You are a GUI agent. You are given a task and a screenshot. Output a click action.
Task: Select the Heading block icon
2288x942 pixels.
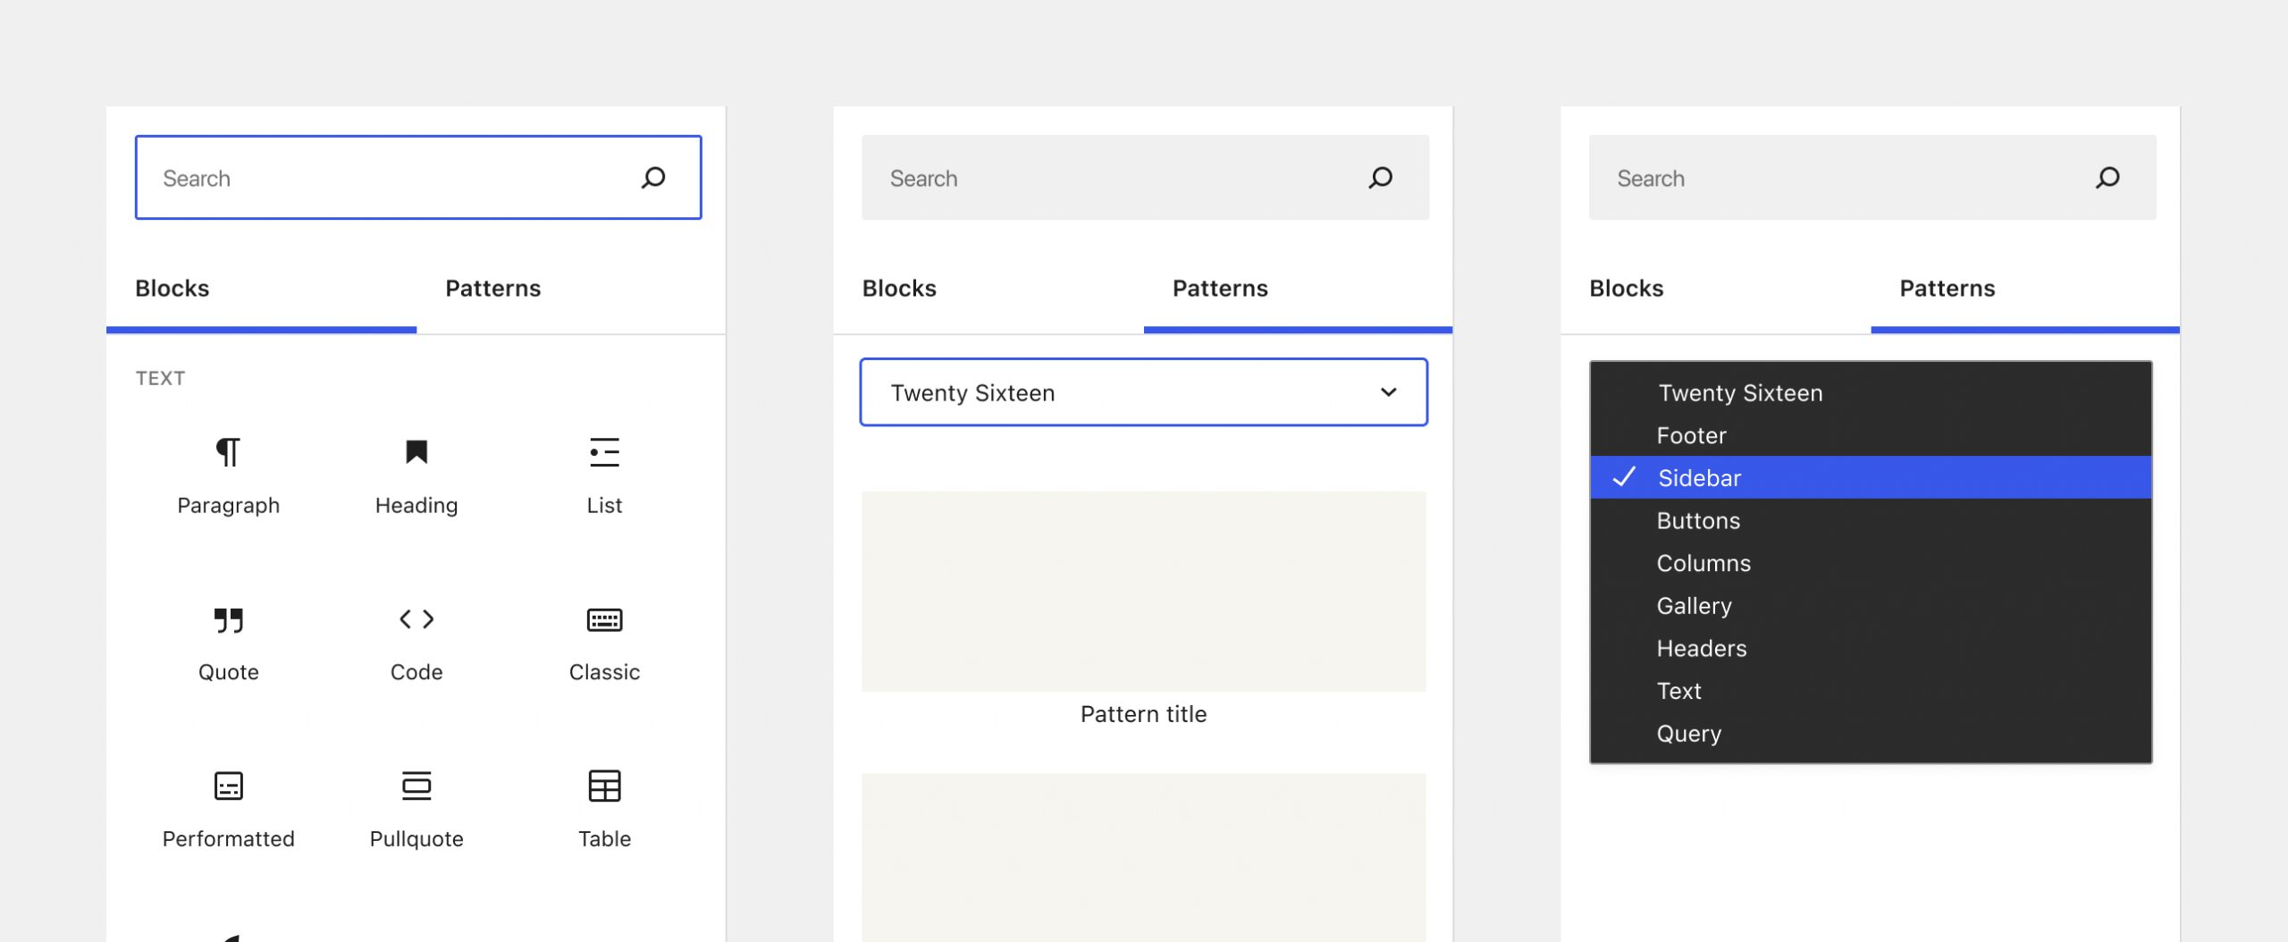416,452
